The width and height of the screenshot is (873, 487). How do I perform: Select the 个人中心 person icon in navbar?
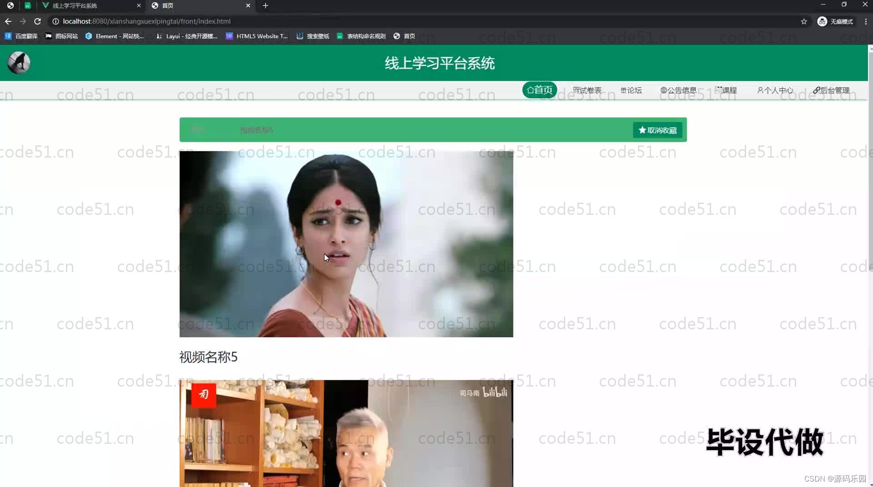[760, 90]
